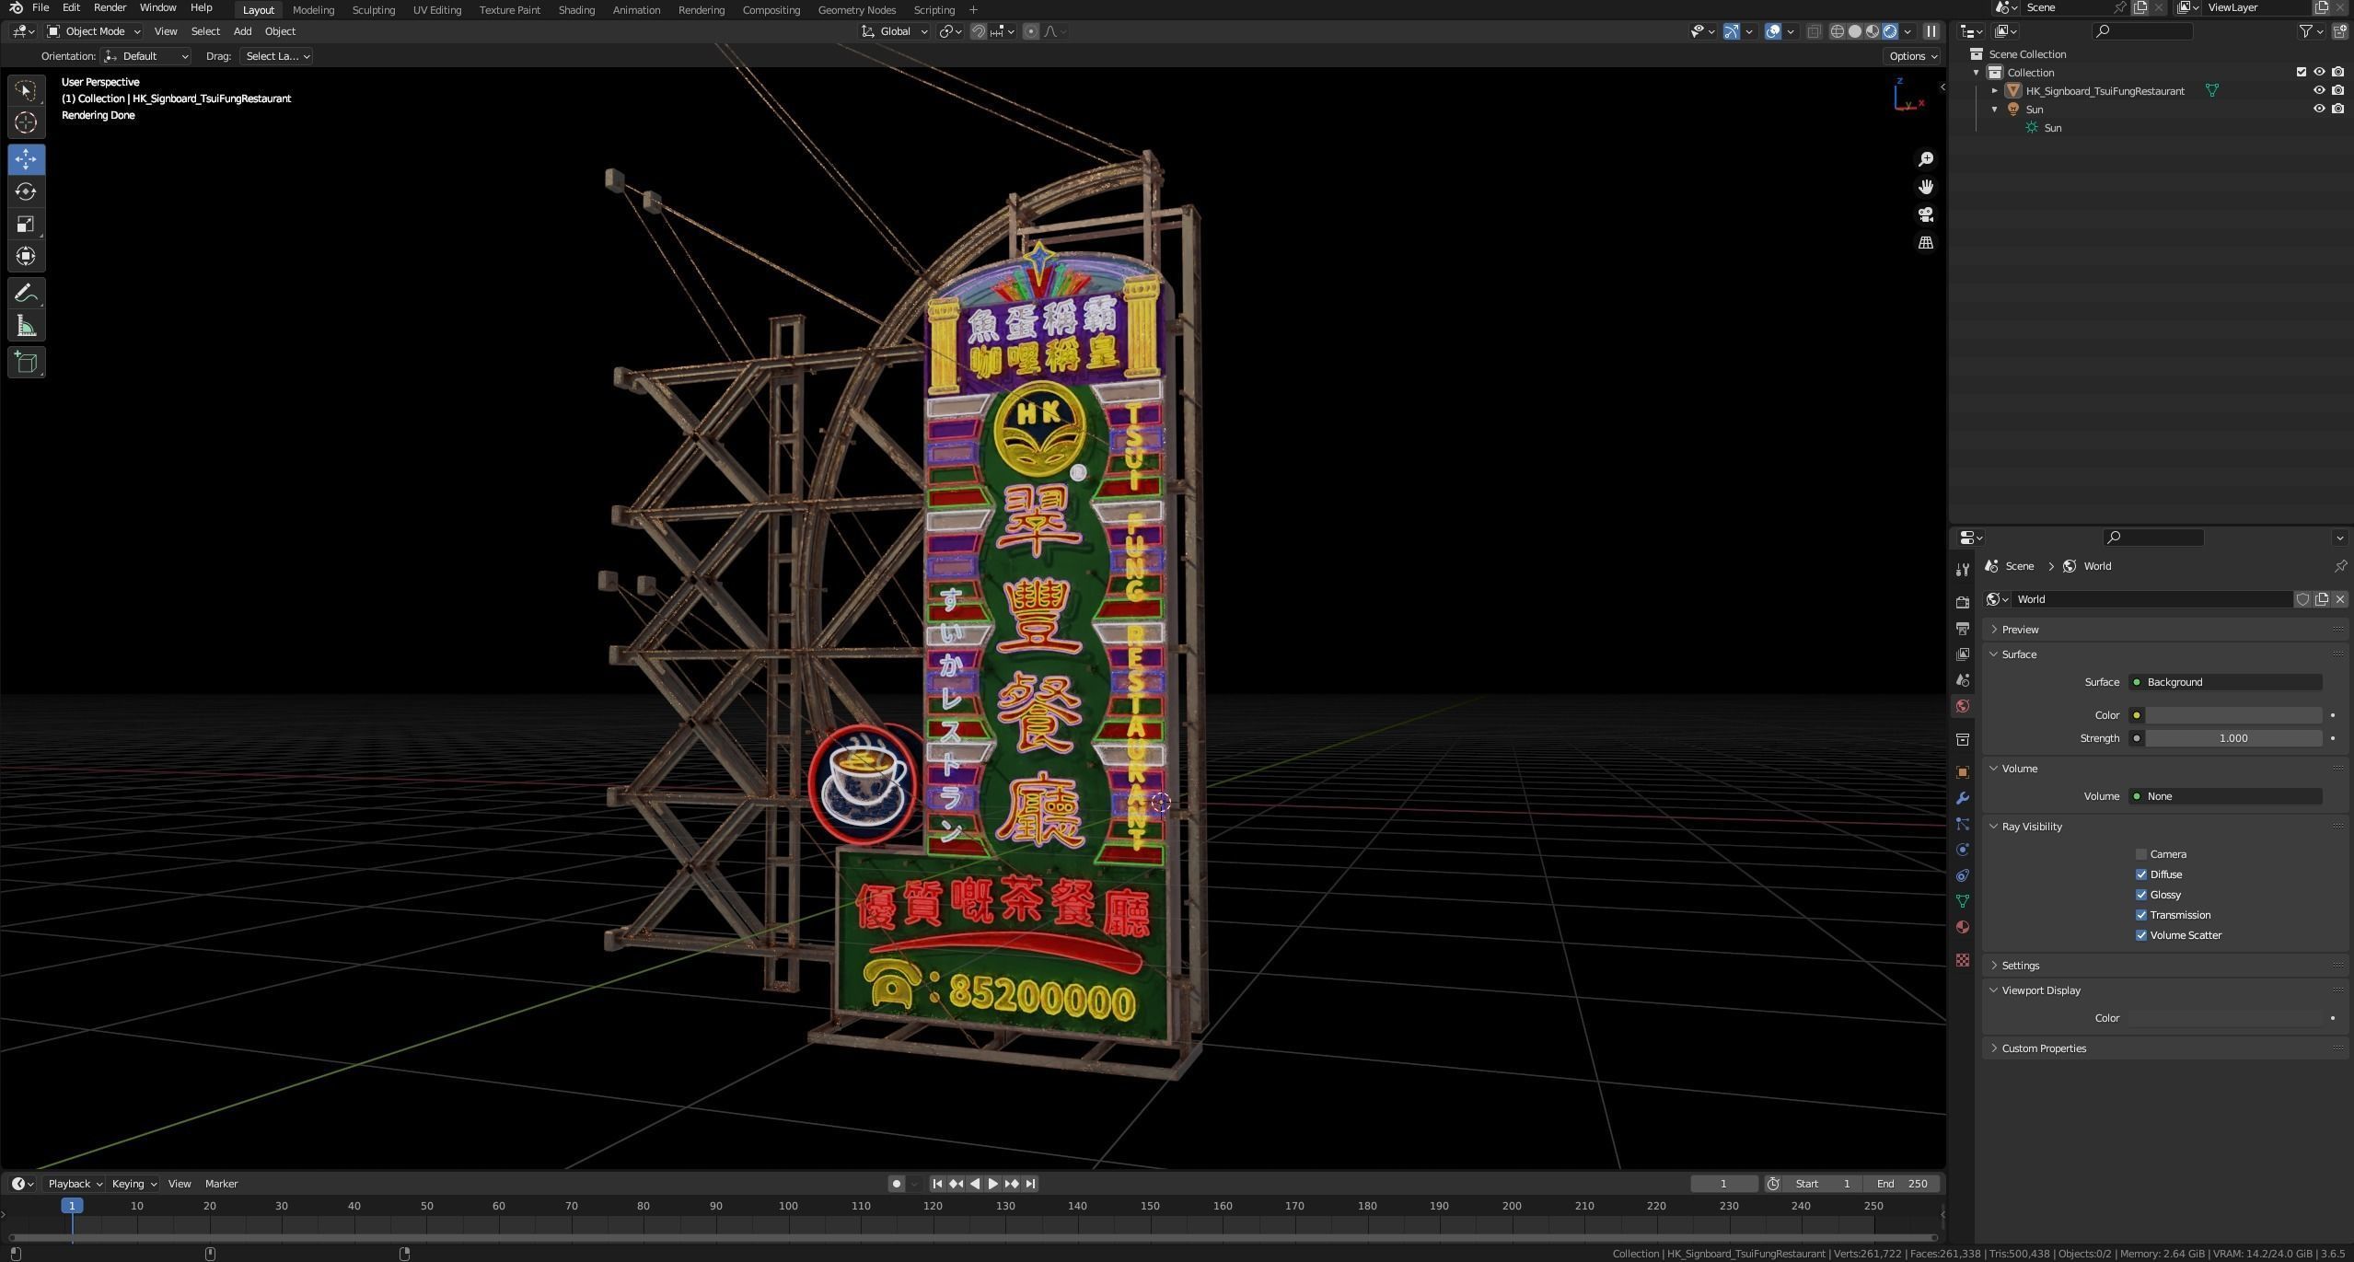Open the Add menu in viewport header
The height and width of the screenshot is (1262, 2354).
[x=242, y=31]
